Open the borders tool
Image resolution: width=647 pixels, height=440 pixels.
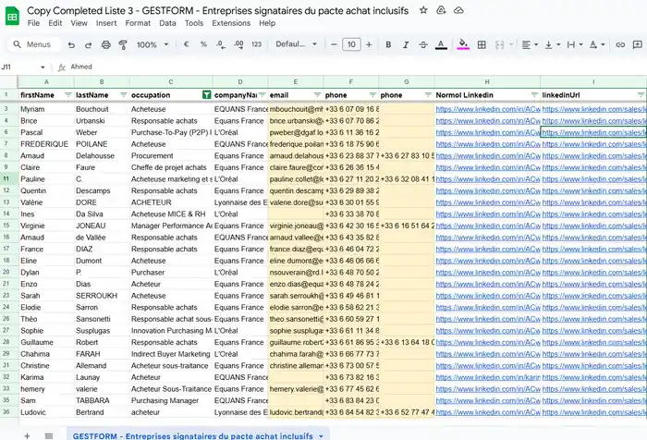pyautogui.click(x=482, y=44)
